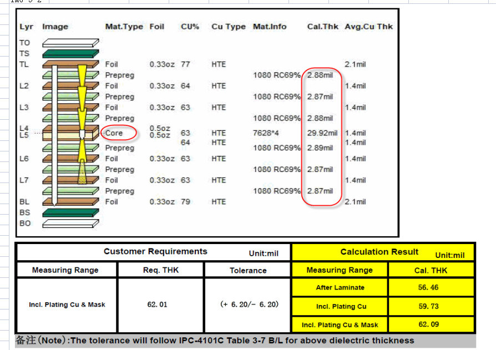Select the Customer Requirements header cell
Screen dimensions: 496x350
point(155,252)
